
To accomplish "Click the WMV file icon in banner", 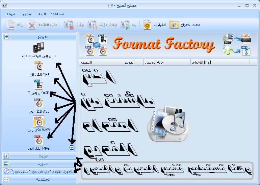I will point(102,50).
